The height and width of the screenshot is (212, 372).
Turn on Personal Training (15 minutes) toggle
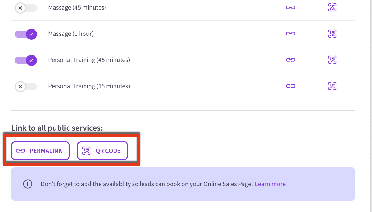(x=26, y=86)
